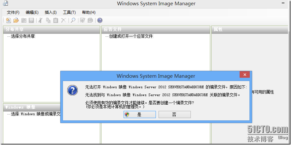Click the Windows 映像 pane header

tap(32, 107)
